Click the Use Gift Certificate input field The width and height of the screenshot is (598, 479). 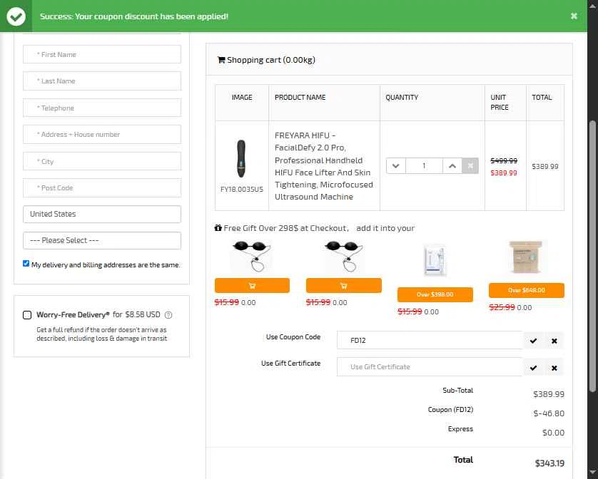click(x=430, y=367)
